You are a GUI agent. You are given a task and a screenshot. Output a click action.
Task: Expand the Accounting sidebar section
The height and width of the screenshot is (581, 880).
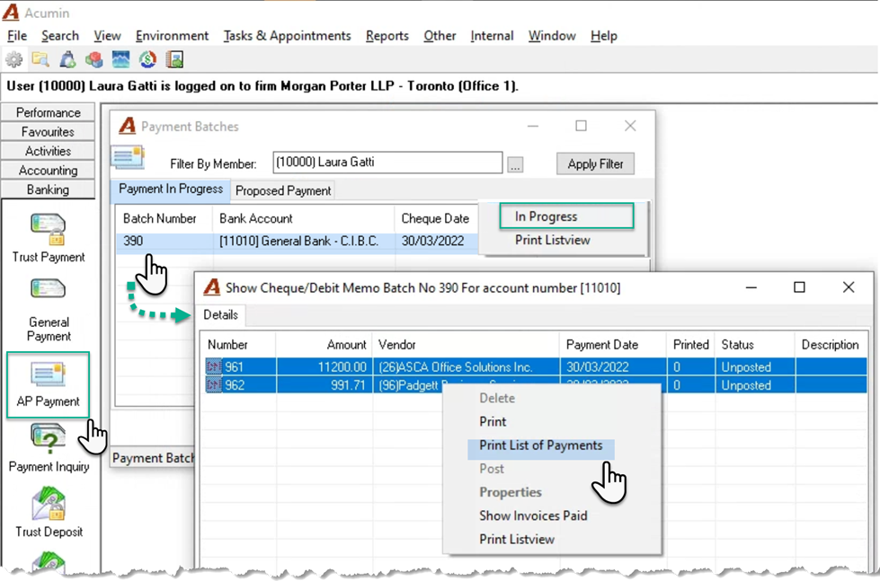tap(49, 170)
